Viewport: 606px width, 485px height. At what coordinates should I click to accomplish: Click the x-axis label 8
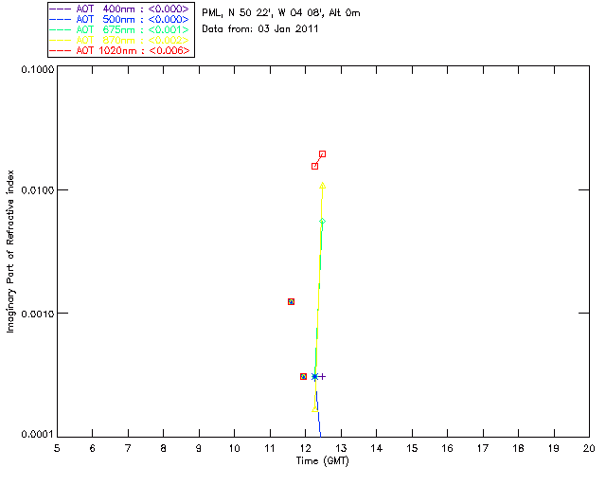click(164, 448)
